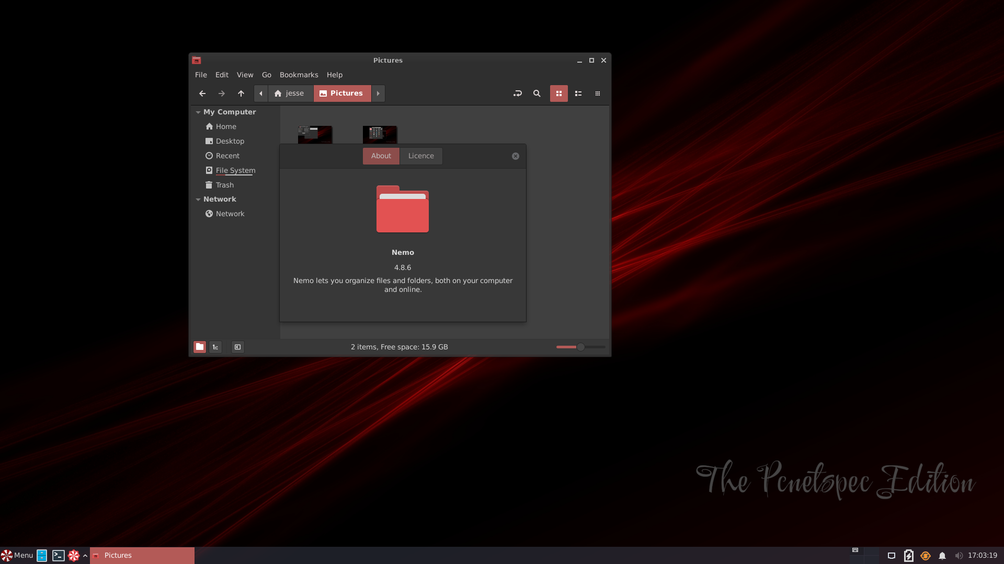The height and width of the screenshot is (564, 1004).
Task: Open the Edit menu
Action: point(222,75)
